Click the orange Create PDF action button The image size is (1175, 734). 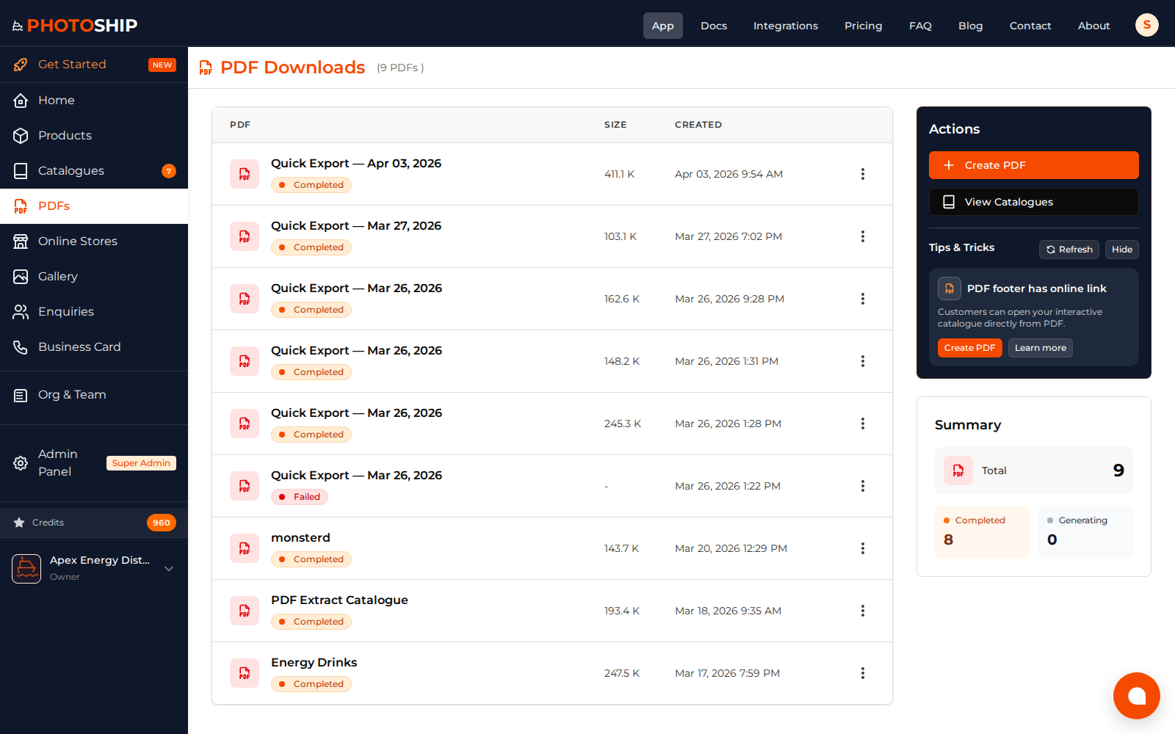click(1033, 165)
